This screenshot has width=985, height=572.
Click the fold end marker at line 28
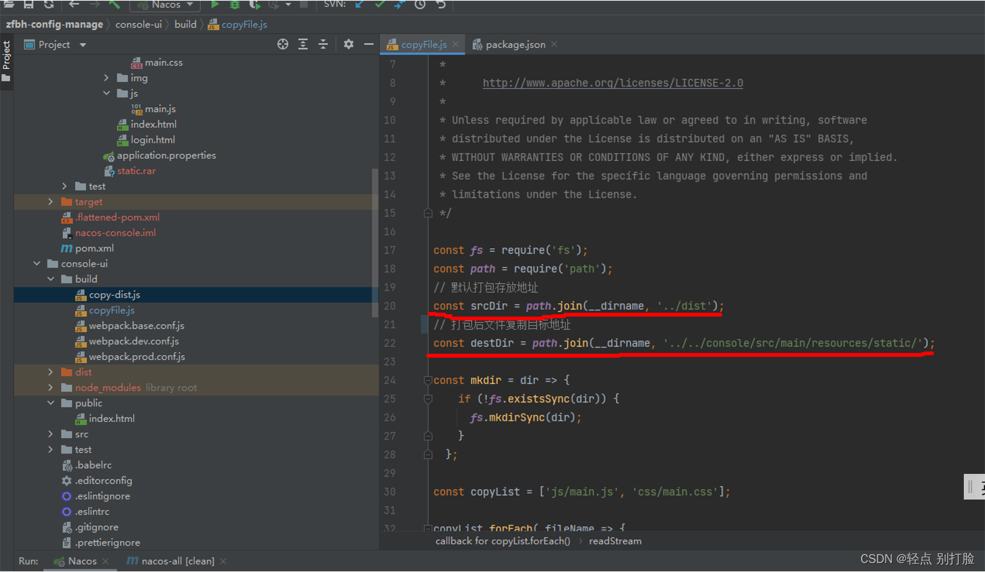(x=428, y=455)
